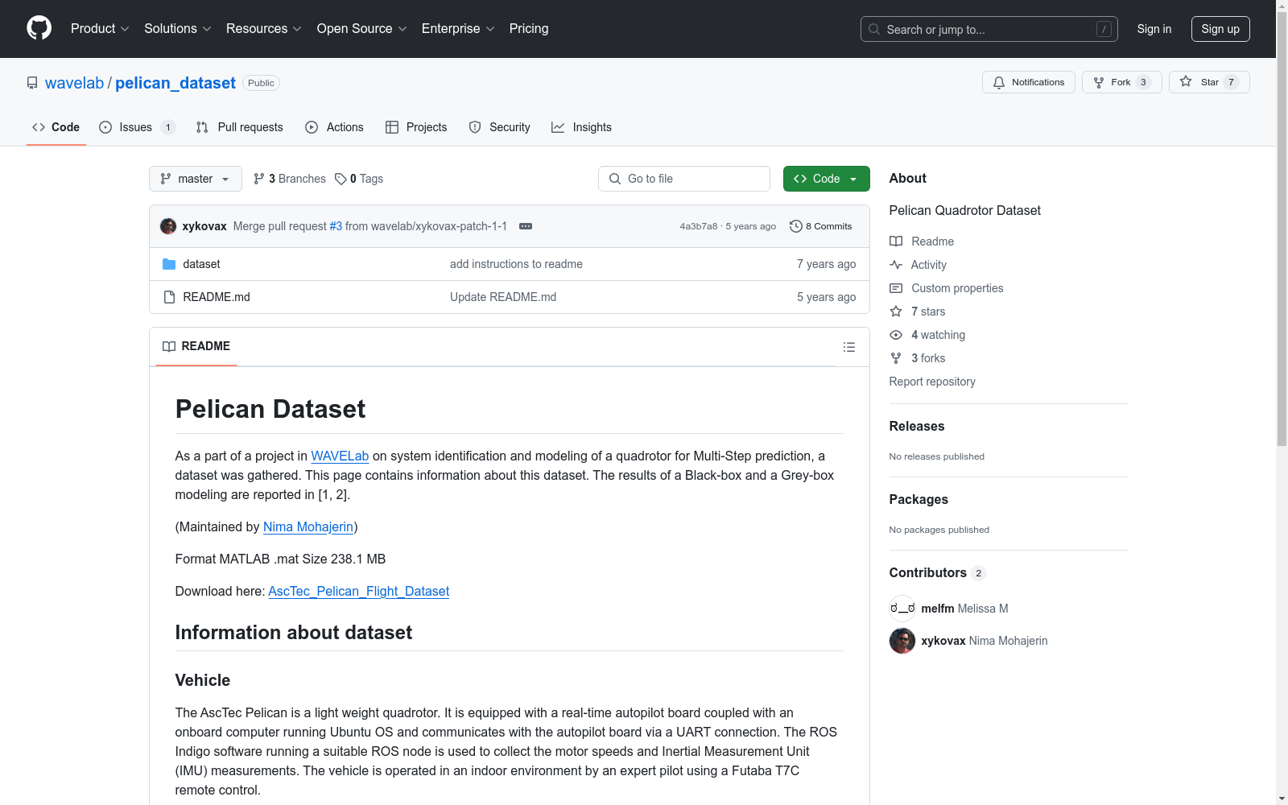Fork the pelican_dataset repository

tap(1121, 82)
